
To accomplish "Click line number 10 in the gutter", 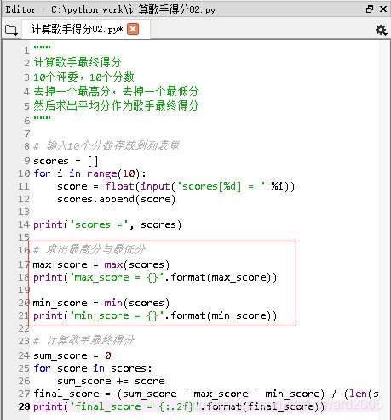I will (24, 173).
